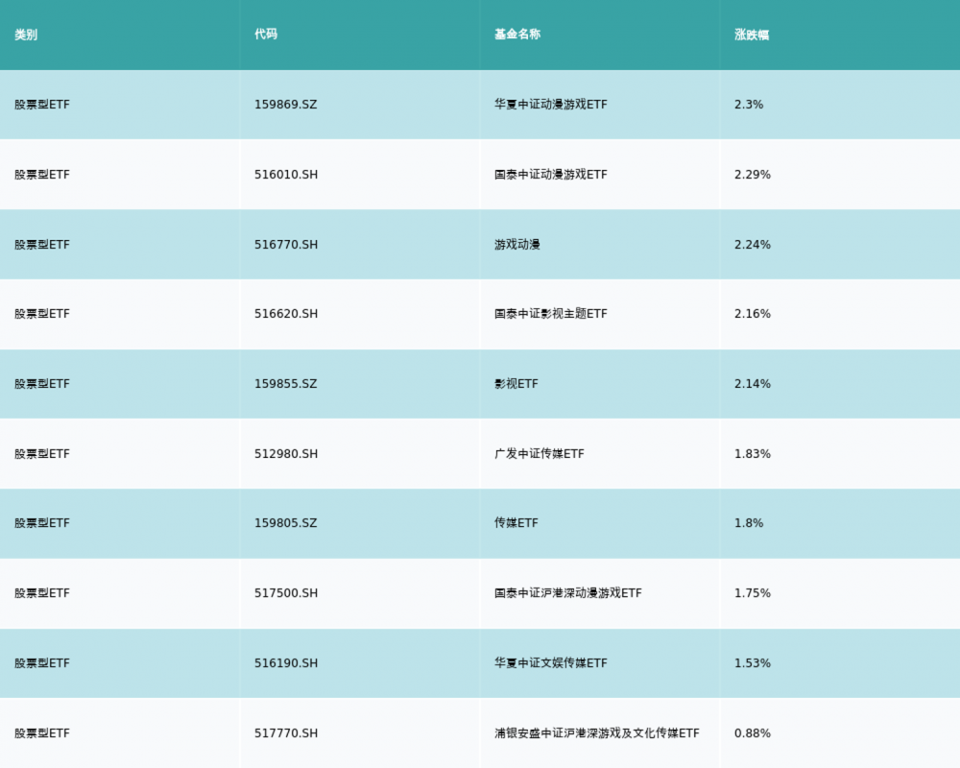The image size is (960, 768).
Task: Click 股票型ETF in the 516010.SH row
Action: (42, 175)
